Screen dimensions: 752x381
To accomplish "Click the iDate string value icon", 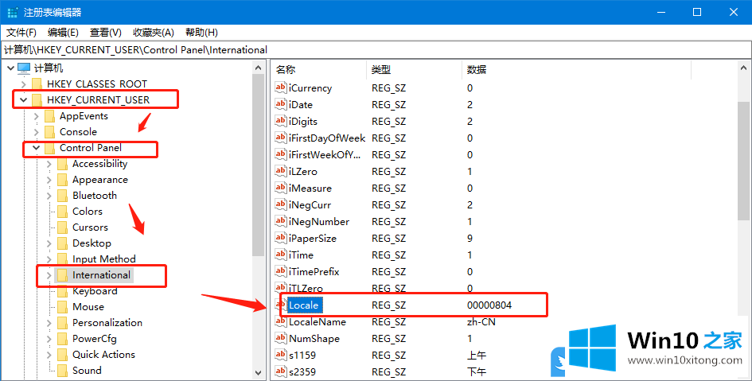I will click(281, 104).
